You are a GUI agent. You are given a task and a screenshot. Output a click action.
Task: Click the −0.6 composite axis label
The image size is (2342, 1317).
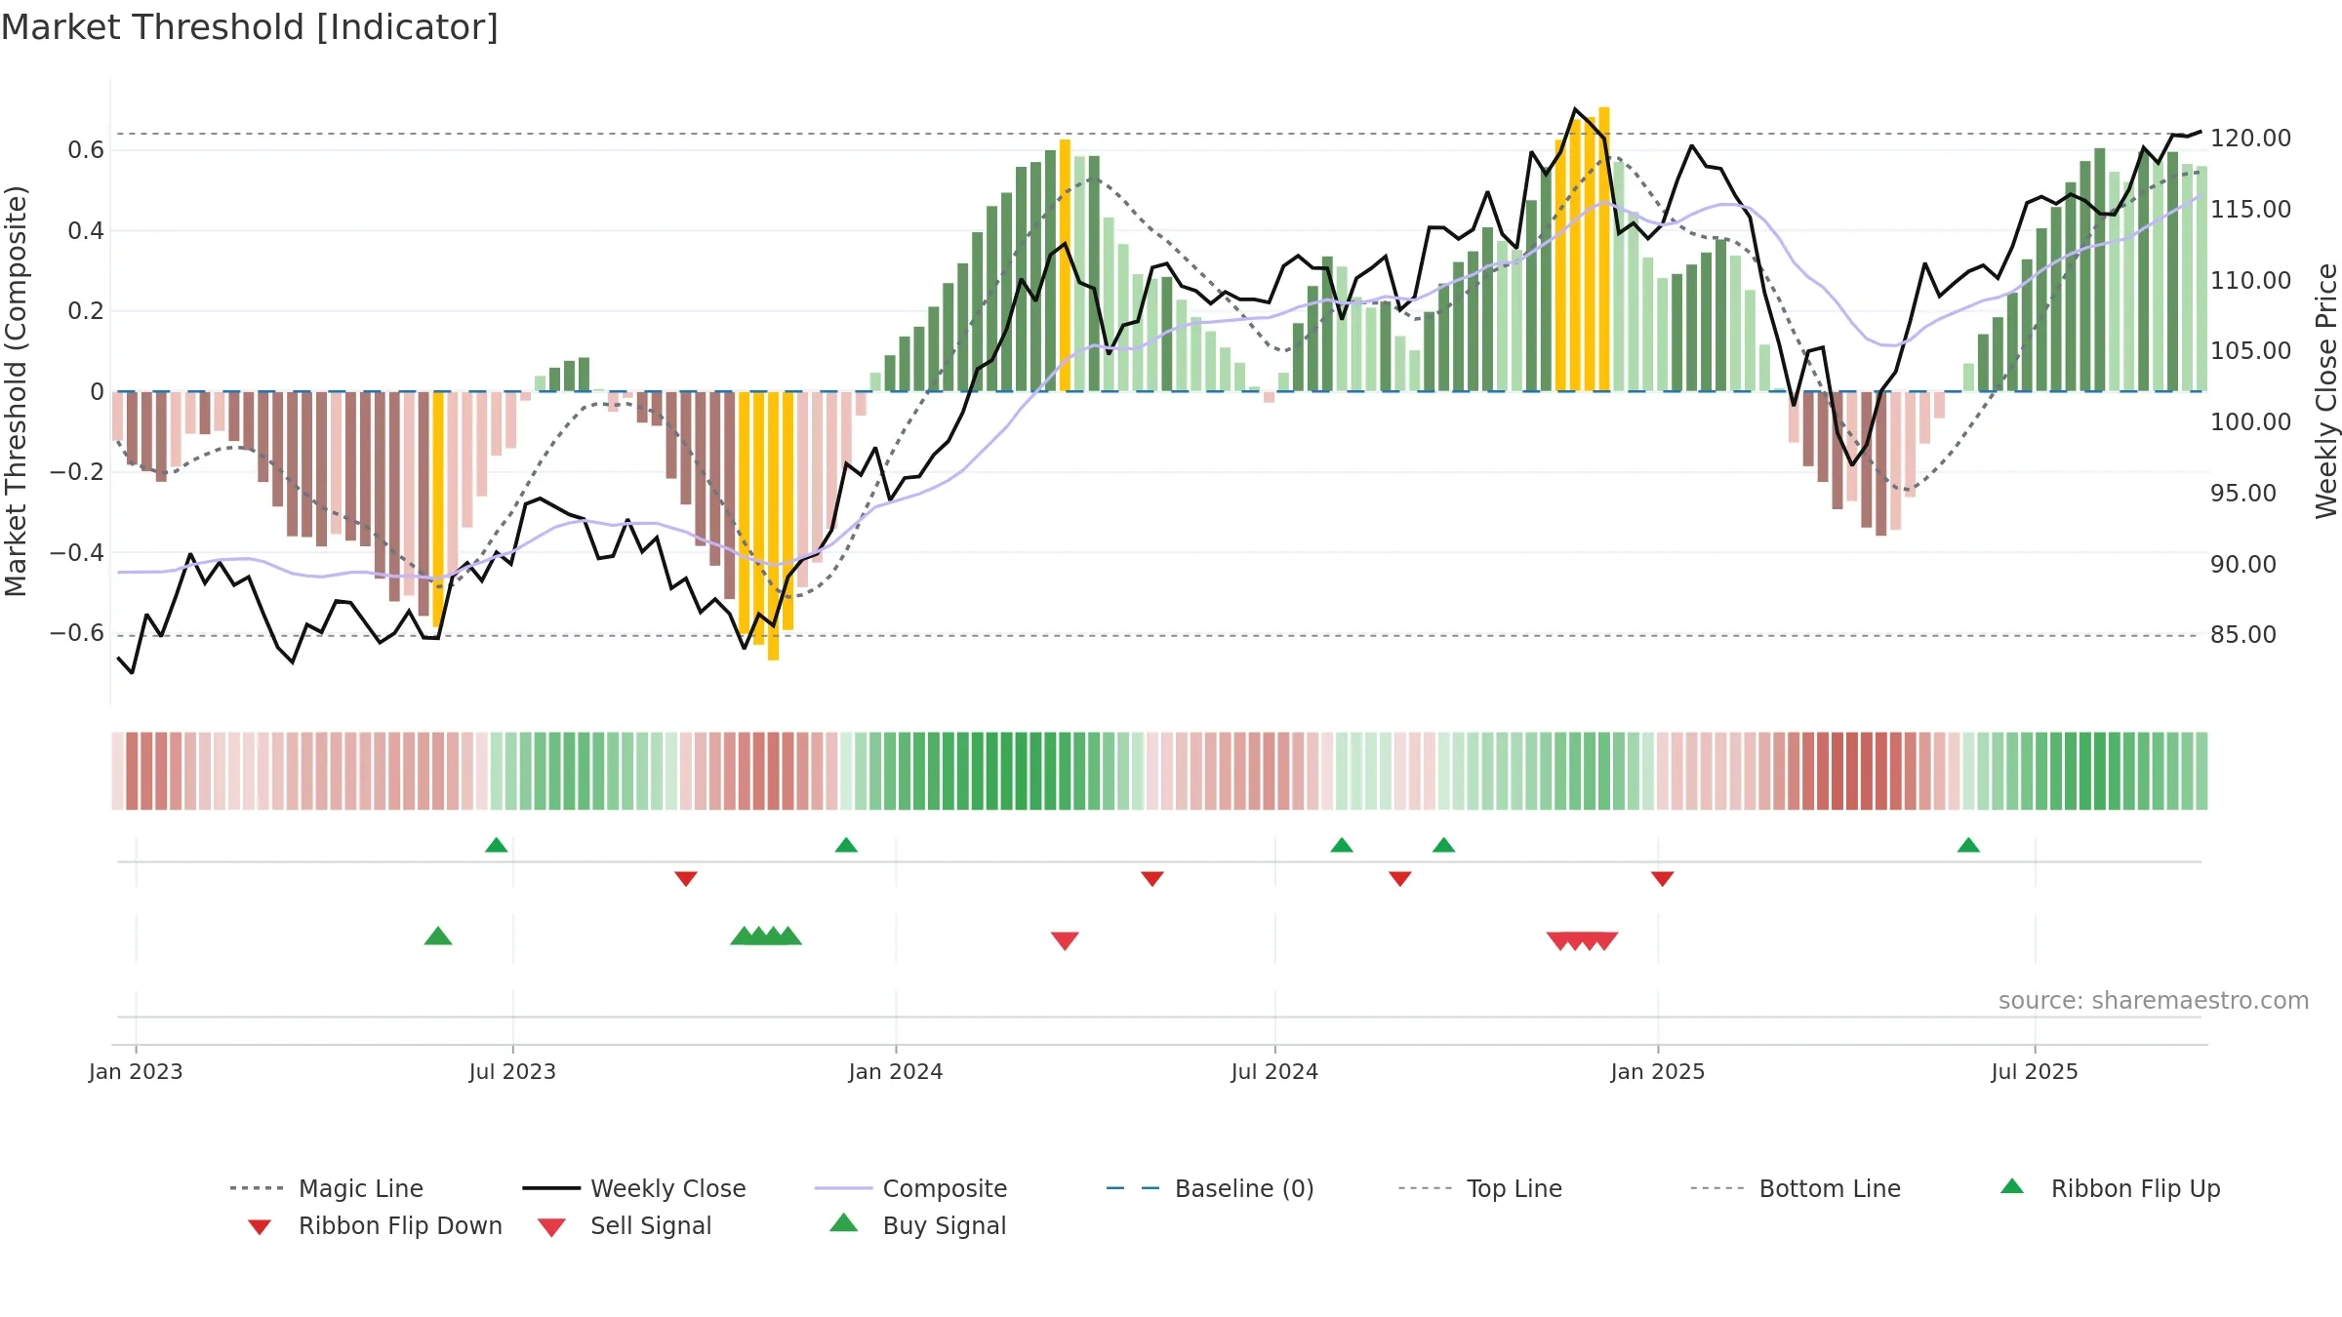click(77, 633)
